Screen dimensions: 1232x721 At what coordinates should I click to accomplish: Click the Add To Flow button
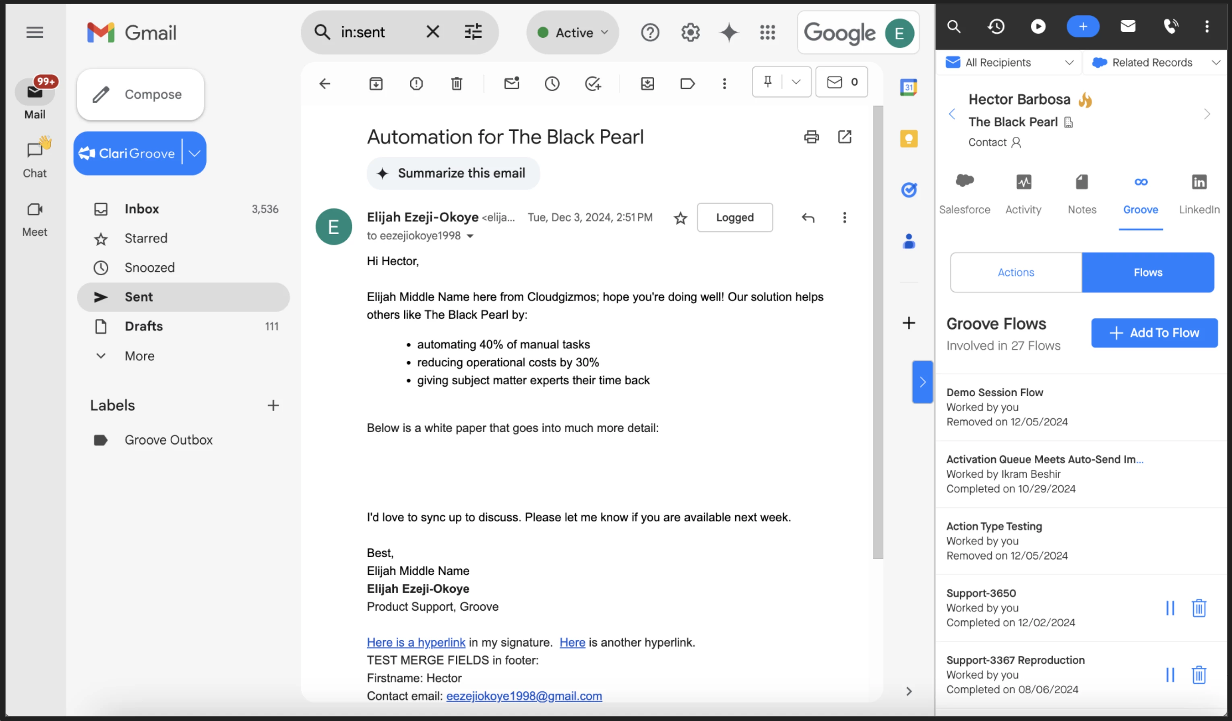1154,333
